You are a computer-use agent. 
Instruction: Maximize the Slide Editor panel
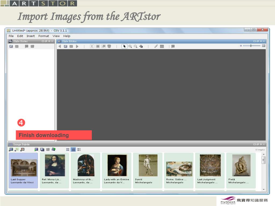(255, 41)
